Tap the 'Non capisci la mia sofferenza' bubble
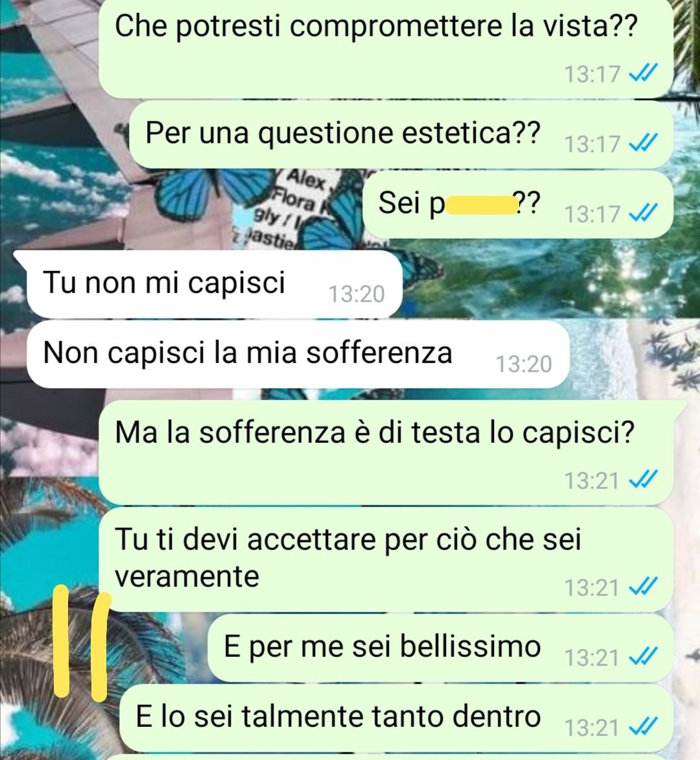 pyautogui.click(x=298, y=354)
